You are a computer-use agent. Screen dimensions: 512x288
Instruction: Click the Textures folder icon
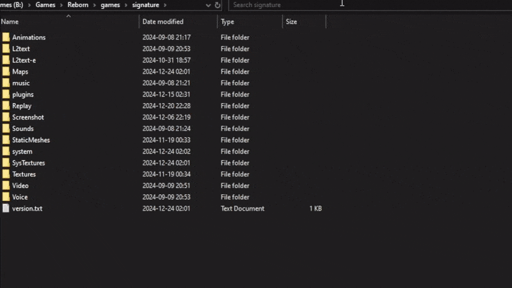[6, 174]
